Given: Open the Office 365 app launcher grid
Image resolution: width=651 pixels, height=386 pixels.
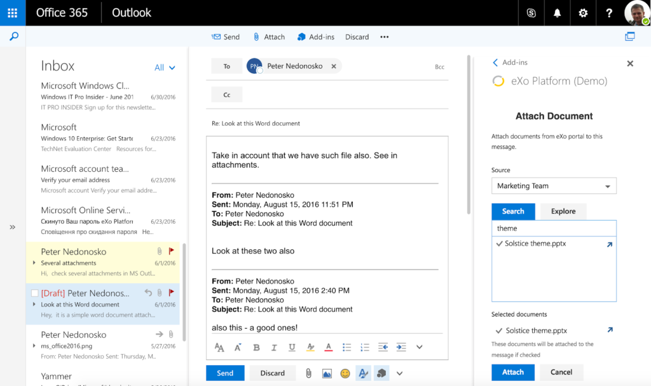Looking at the screenshot, I should pyautogui.click(x=13, y=13).
